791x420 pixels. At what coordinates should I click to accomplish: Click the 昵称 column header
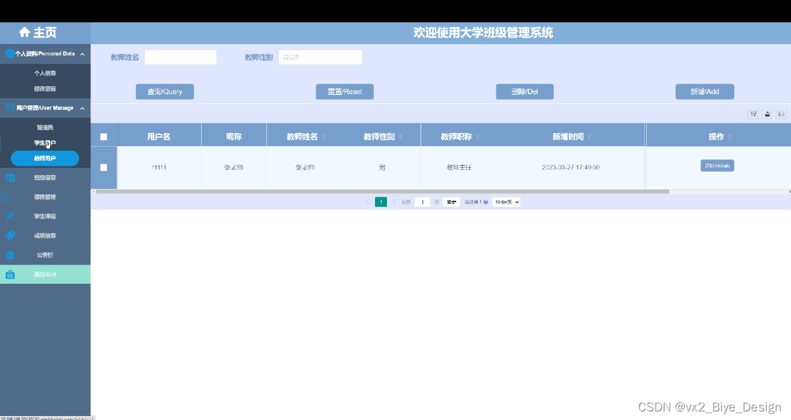click(x=234, y=137)
